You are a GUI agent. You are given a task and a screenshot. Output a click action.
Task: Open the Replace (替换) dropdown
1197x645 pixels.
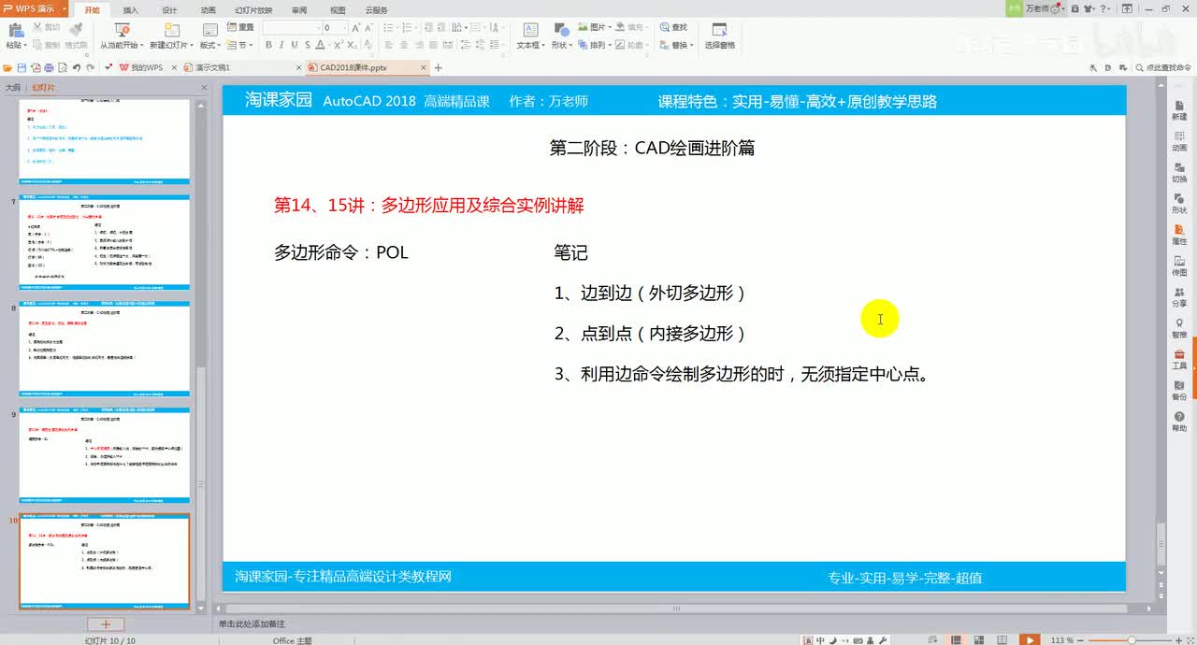click(676, 45)
